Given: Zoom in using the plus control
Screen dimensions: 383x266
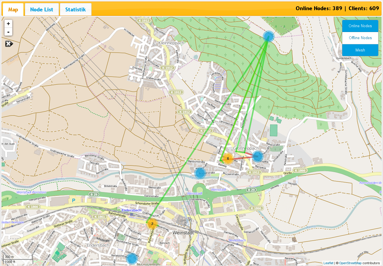Looking at the screenshot, I should pyautogui.click(x=8, y=23).
